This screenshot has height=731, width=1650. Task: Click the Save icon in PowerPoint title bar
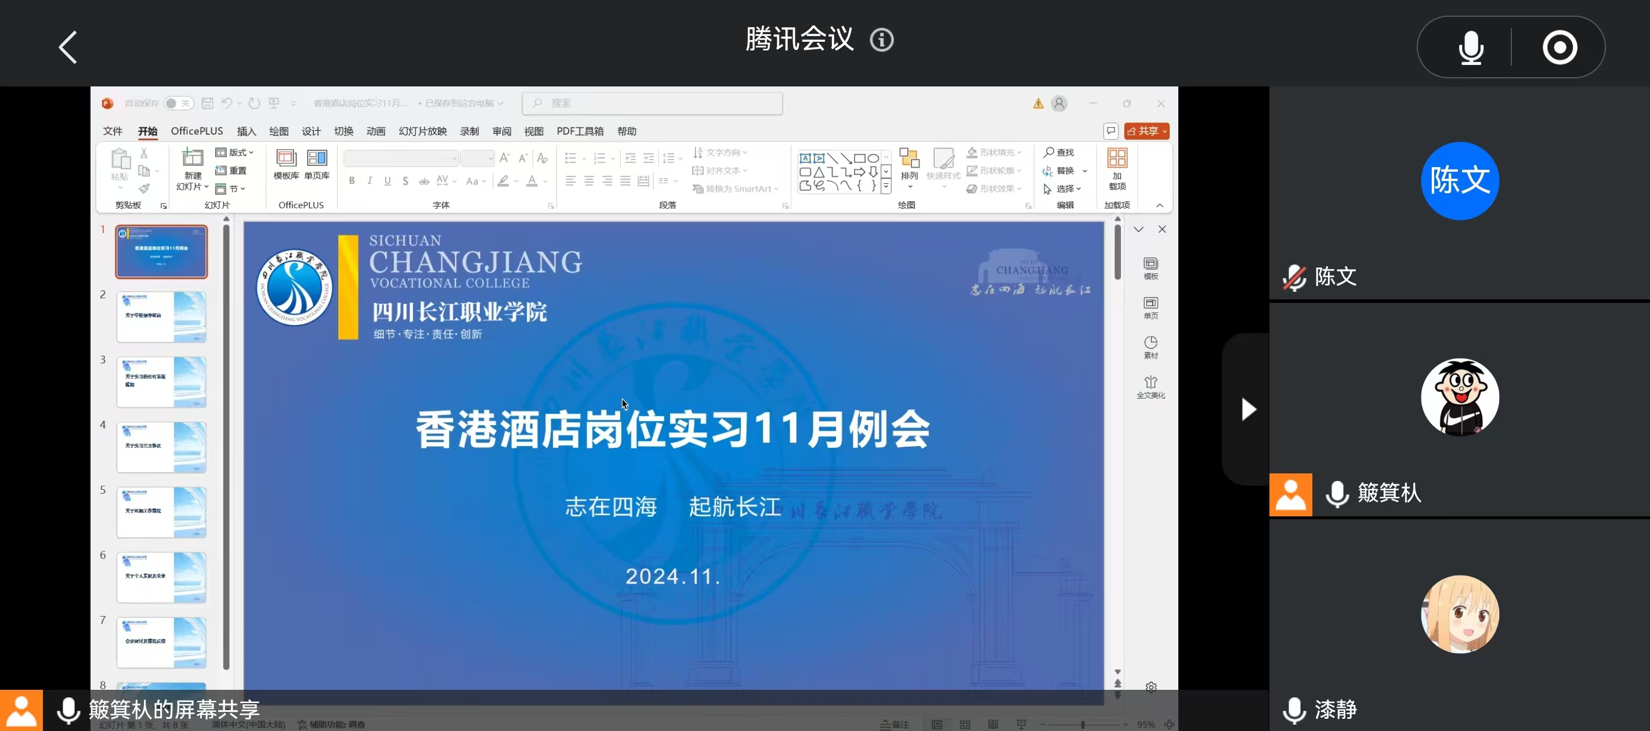pyautogui.click(x=207, y=103)
